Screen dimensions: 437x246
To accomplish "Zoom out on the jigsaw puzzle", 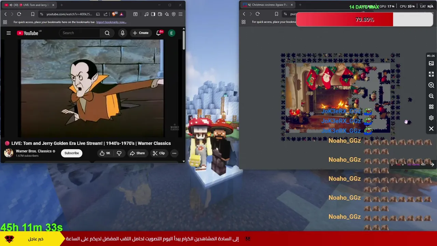I will [431, 96].
